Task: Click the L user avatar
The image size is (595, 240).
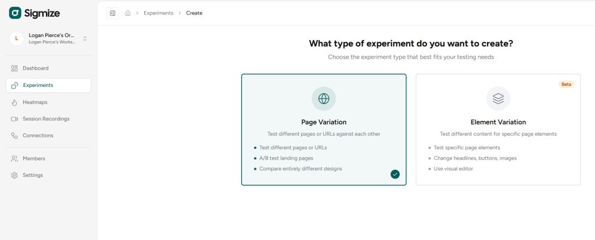Action: coord(16,38)
